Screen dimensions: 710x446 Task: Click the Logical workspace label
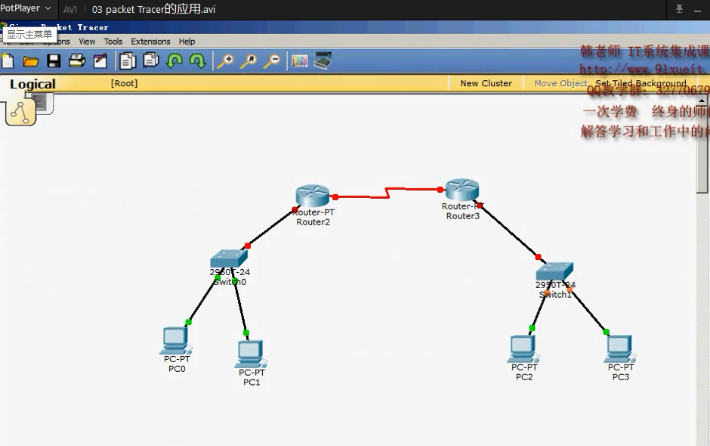pos(32,84)
